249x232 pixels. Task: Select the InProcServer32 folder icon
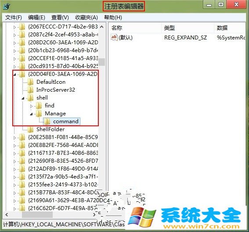pos(30,90)
